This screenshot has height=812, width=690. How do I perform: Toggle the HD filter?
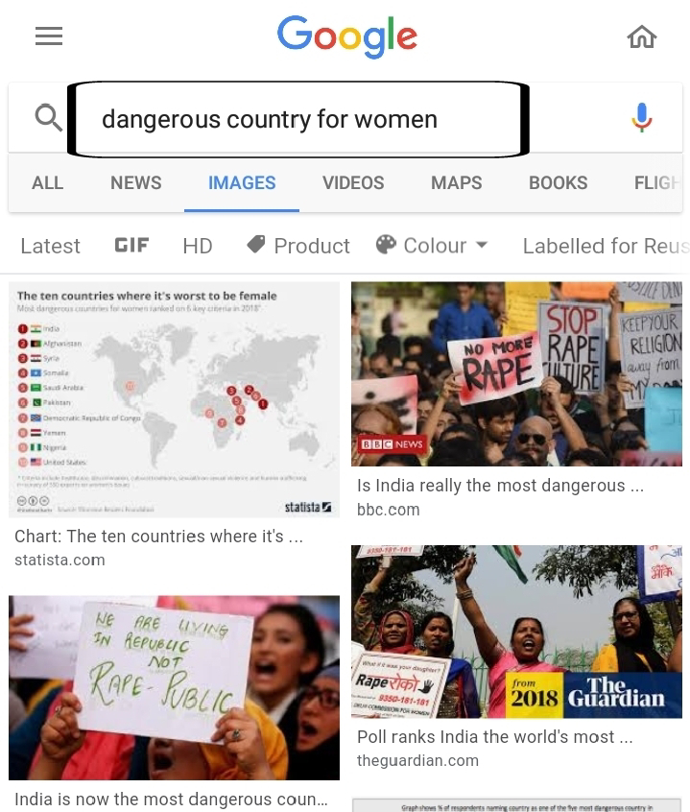[198, 246]
